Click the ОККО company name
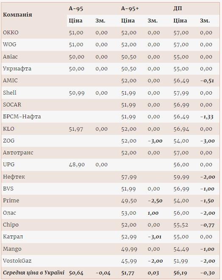The height and width of the screenshot is (280, 222). pyautogui.click(x=11, y=33)
